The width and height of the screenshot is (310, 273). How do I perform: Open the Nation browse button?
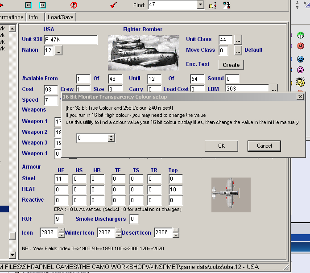pyautogui.click(x=59, y=50)
